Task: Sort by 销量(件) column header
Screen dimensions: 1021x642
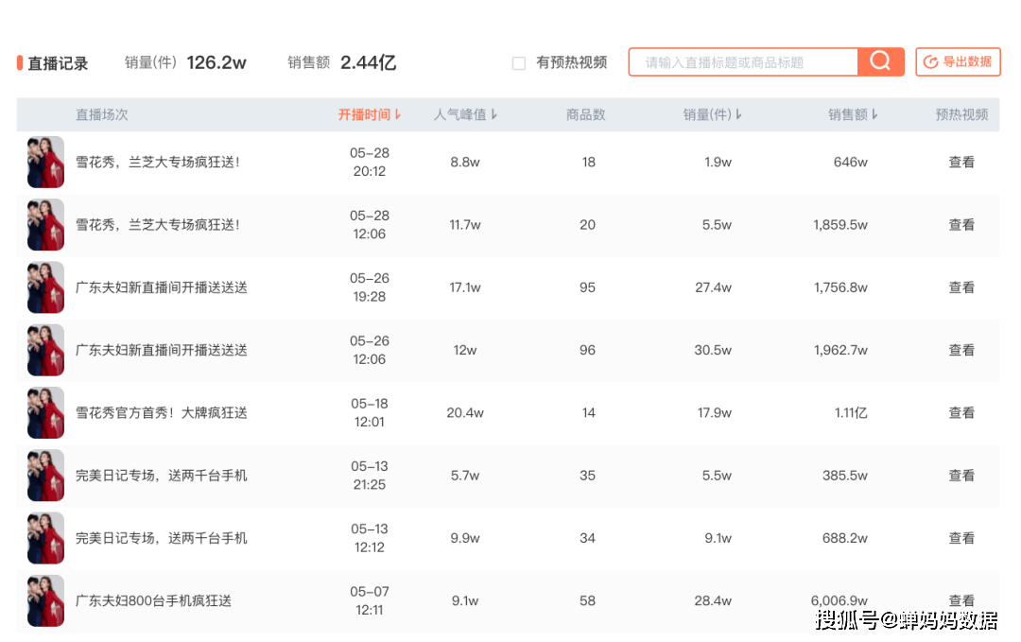Action: (x=712, y=114)
